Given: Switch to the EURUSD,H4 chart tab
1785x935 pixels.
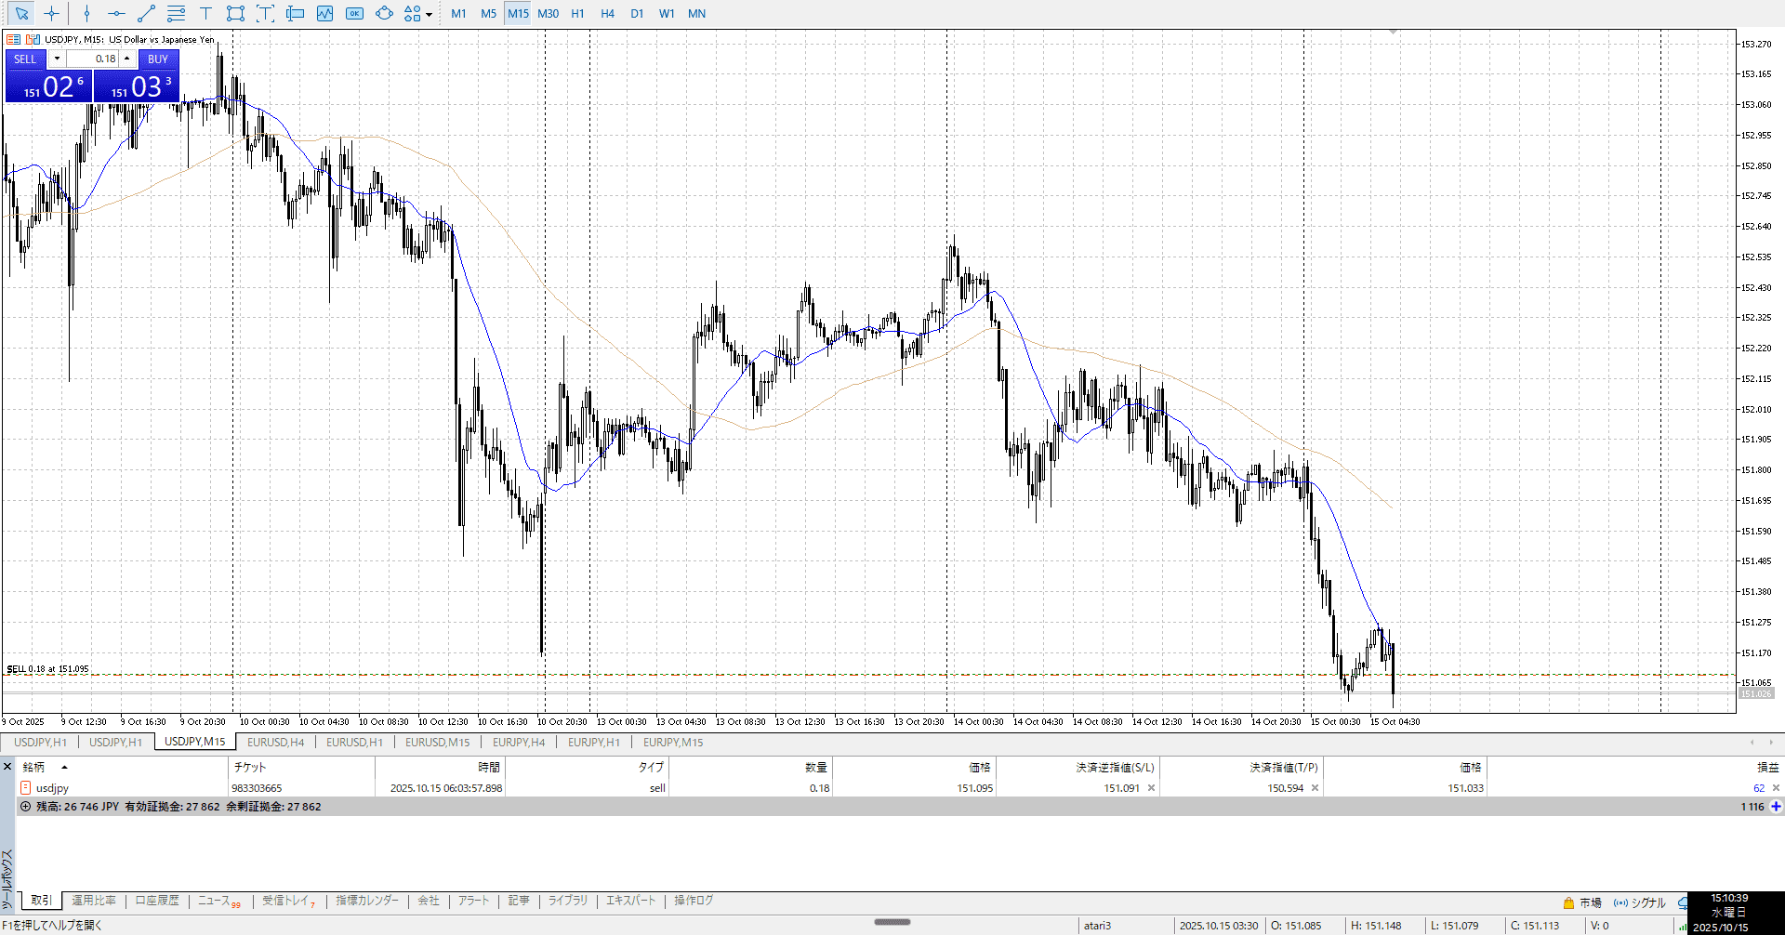Looking at the screenshot, I should pyautogui.click(x=275, y=742).
